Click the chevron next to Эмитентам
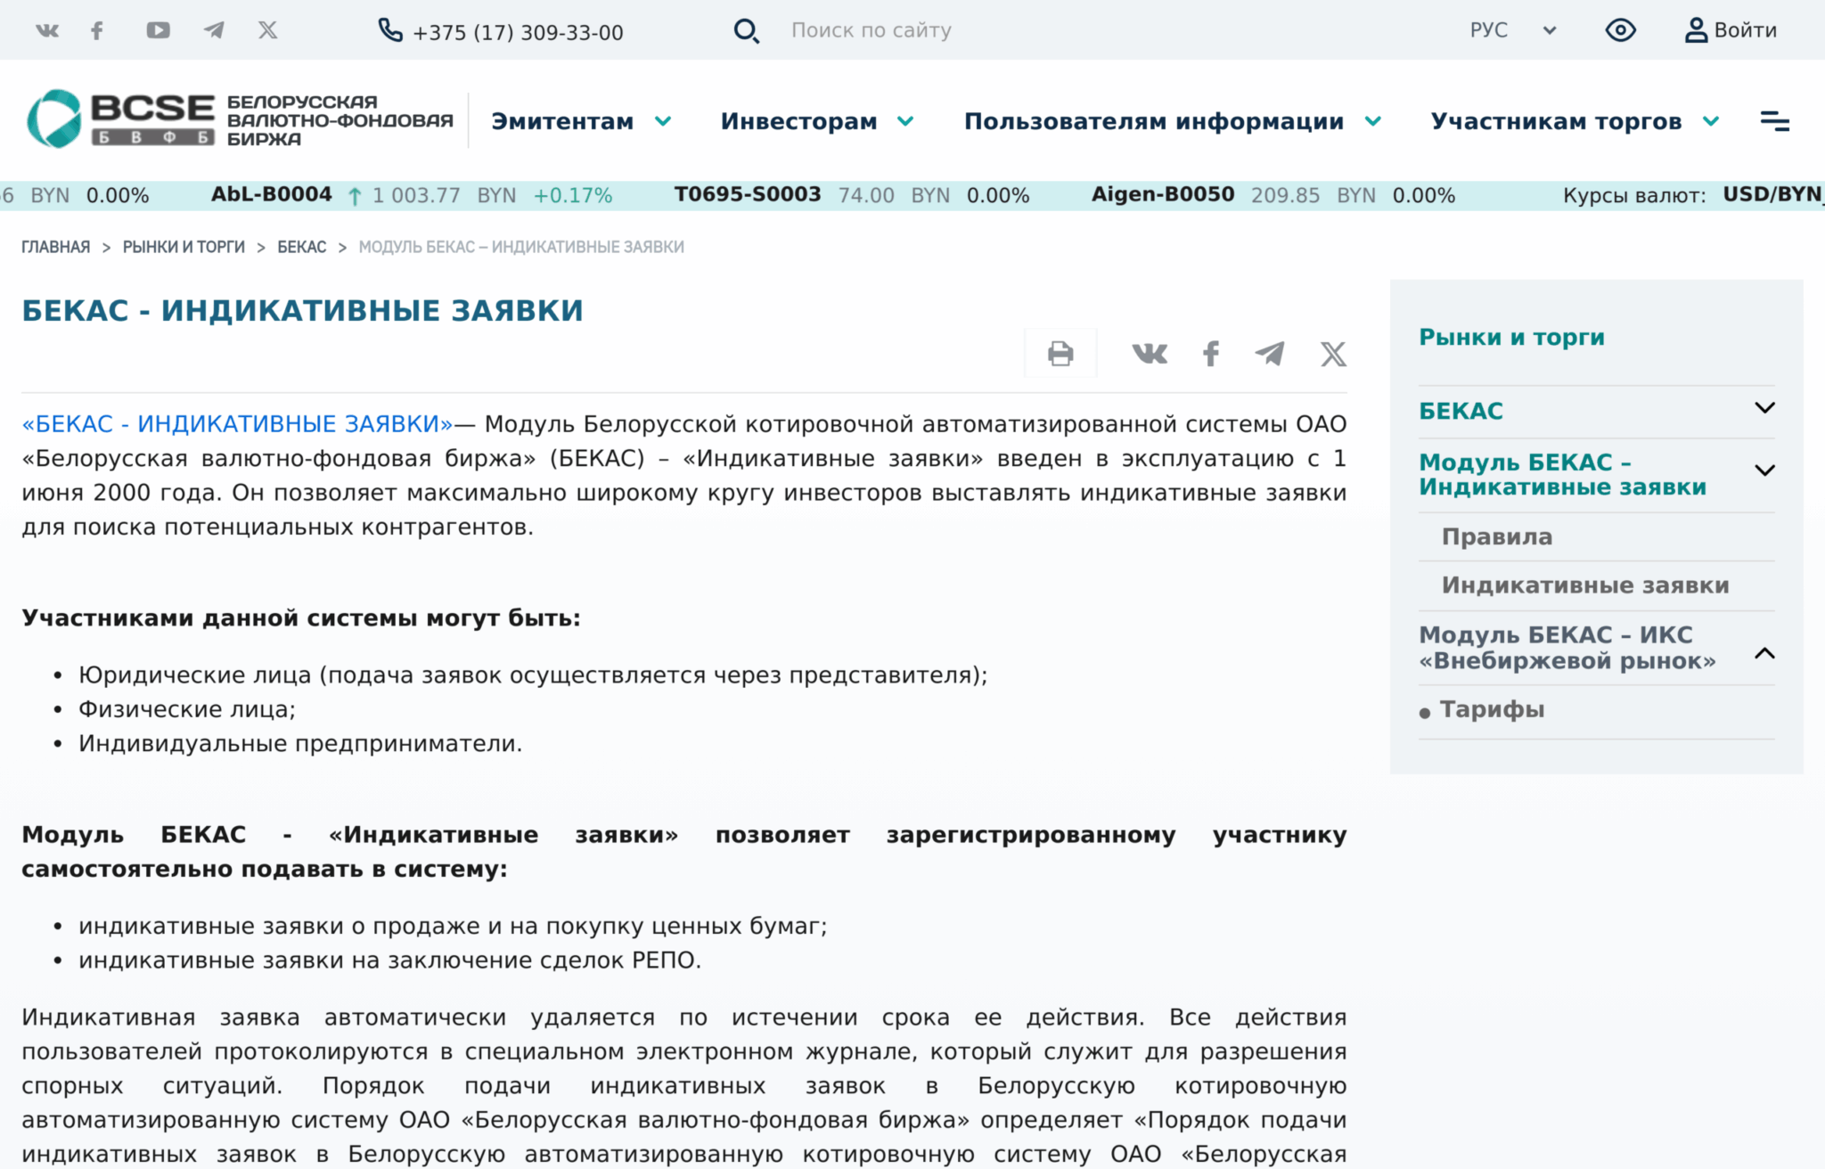Viewport: 1825px width, 1169px height. (663, 121)
